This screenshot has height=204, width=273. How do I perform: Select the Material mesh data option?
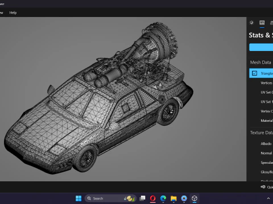267,121
